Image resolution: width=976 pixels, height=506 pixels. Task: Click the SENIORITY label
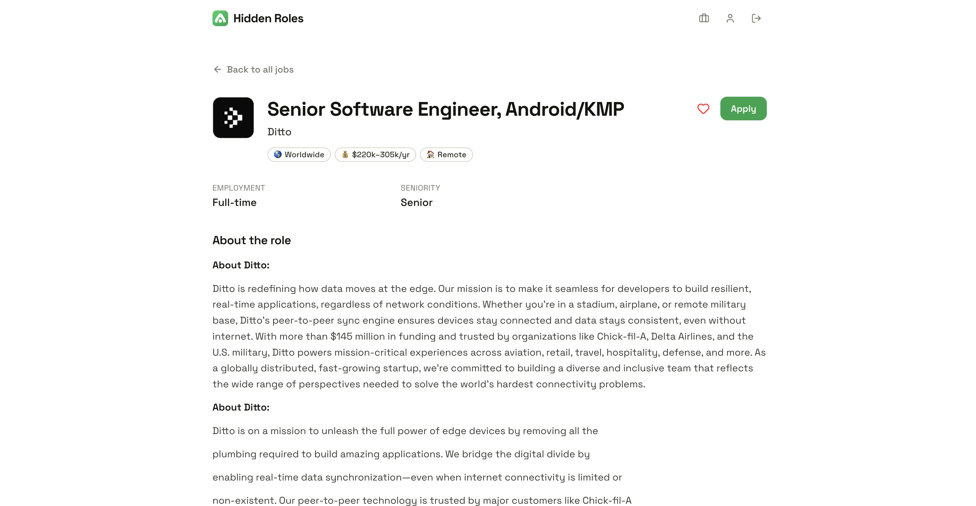(x=421, y=188)
